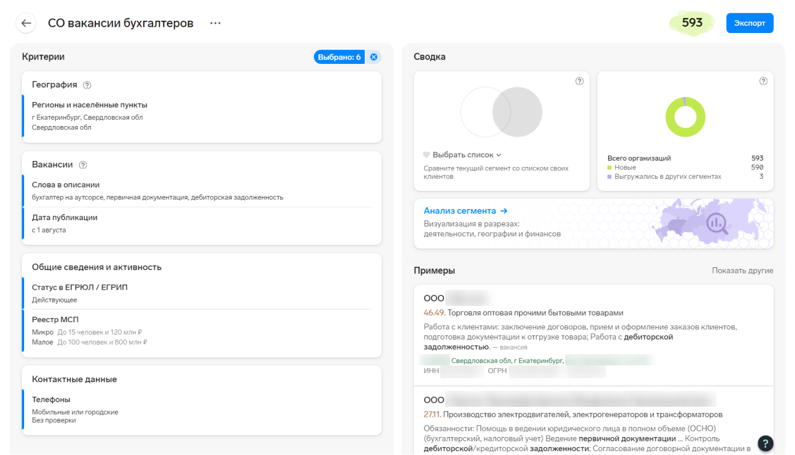795x455 pixels.
Task: Open help icon next to Вакансии
Action: point(83,165)
